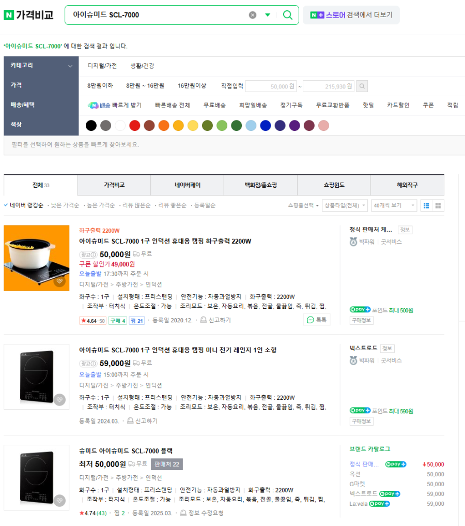Open 찜 21 badge on first product
The width and height of the screenshot is (465, 526).
137,321
